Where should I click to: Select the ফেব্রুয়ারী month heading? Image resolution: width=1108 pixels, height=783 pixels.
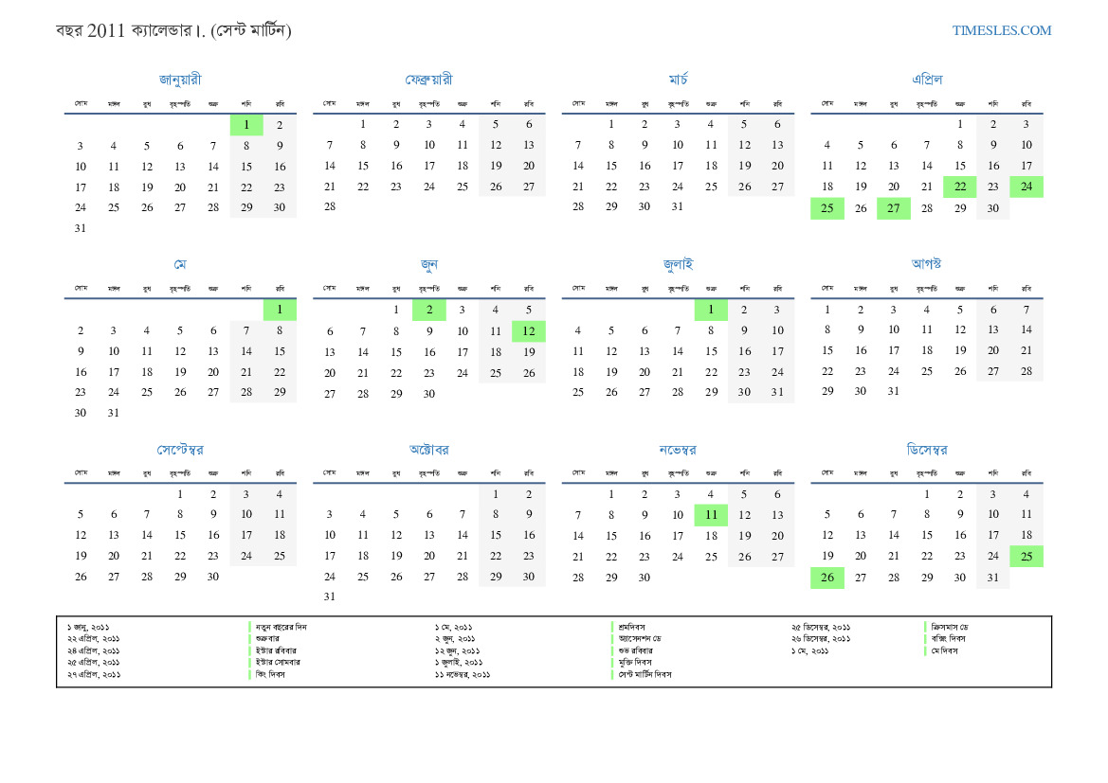click(428, 80)
